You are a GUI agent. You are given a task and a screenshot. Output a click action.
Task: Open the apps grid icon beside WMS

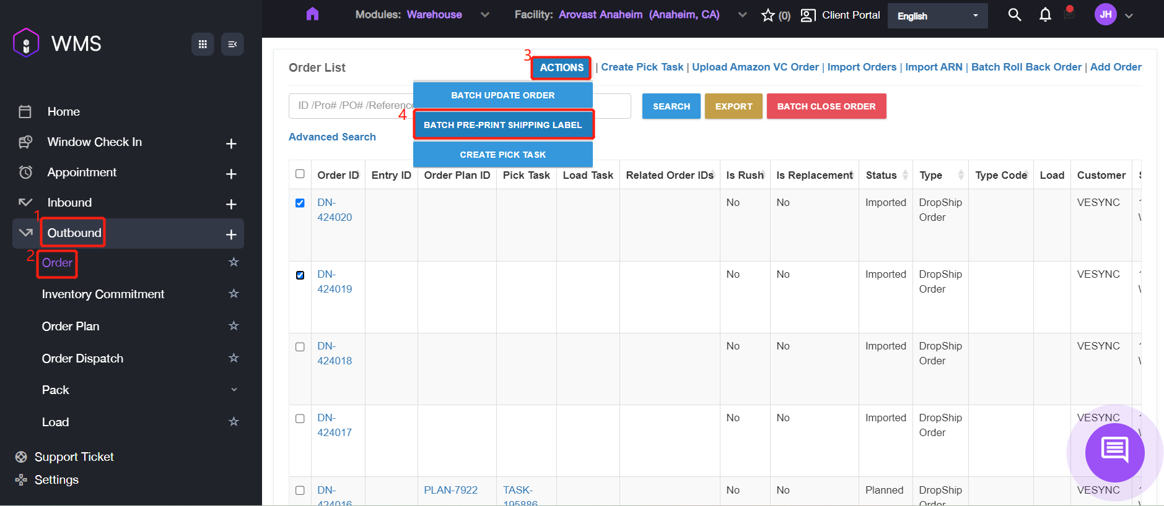pos(203,44)
